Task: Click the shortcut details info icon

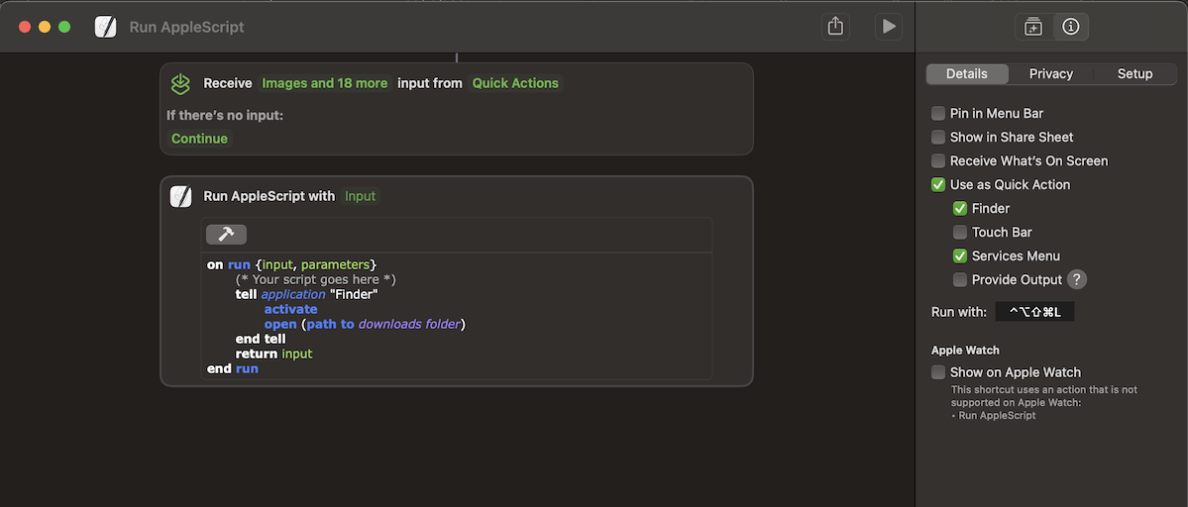Action: (1070, 27)
